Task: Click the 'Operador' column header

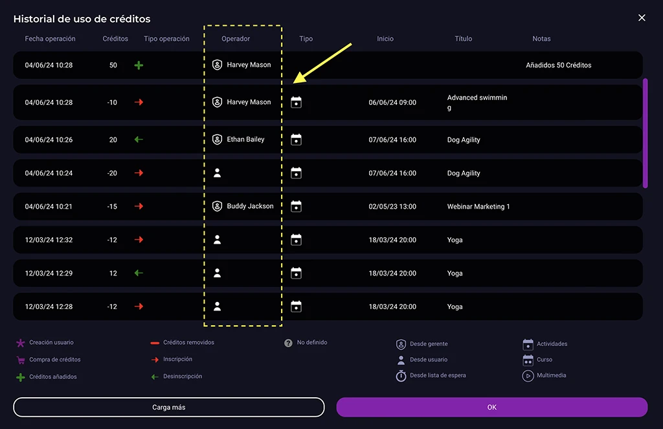Action: point(236,39)
